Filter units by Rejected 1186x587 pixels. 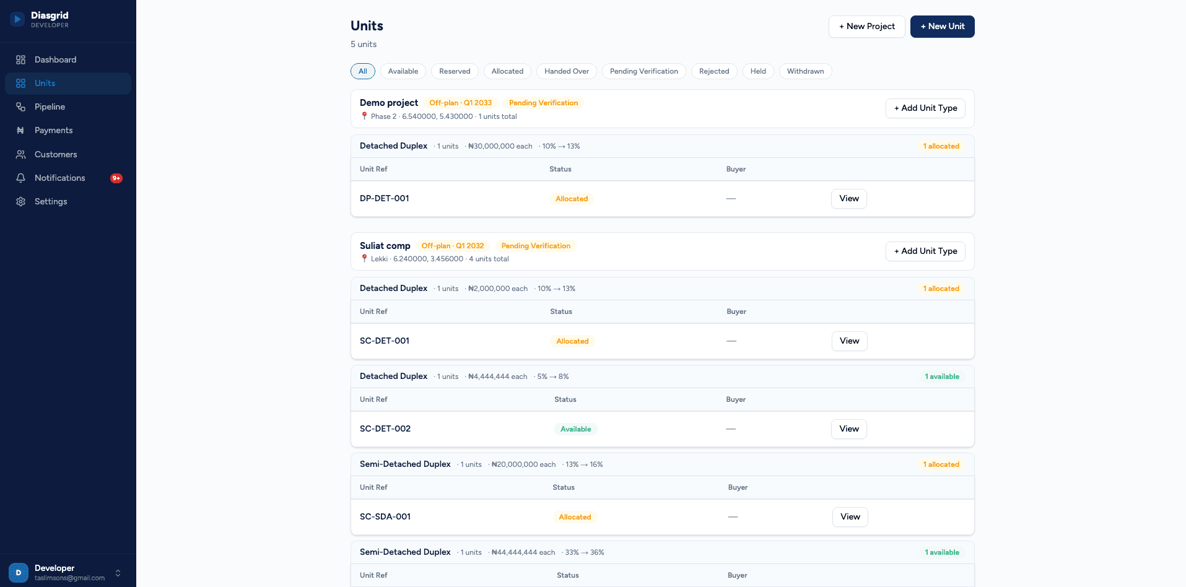[714, 71]
